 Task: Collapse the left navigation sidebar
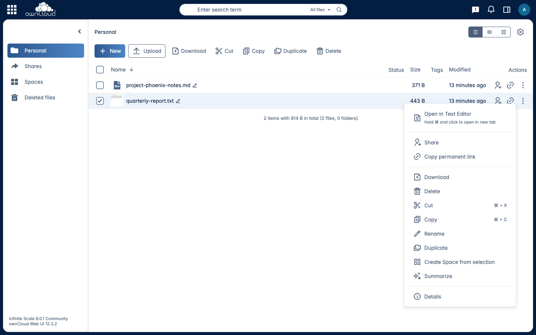(x=79, y=32)
